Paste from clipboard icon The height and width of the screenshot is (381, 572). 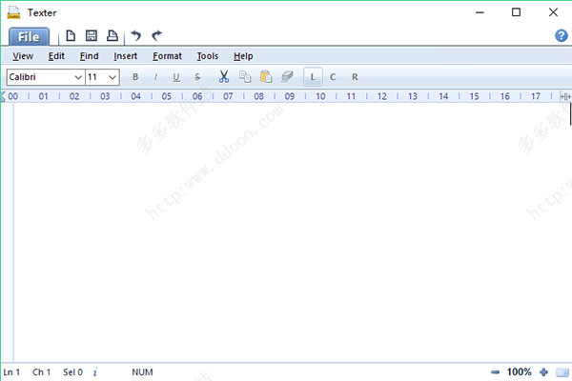click(266, 77)
